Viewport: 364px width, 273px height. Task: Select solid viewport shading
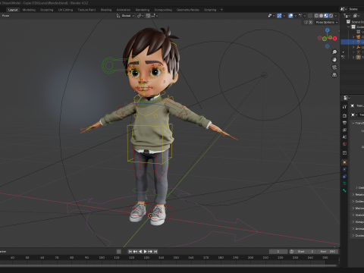[x=322, y=16]
